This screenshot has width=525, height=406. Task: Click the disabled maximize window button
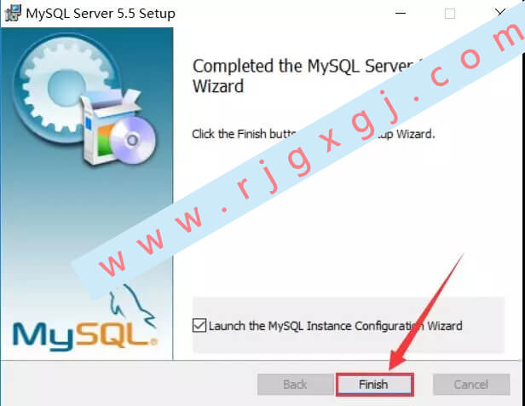coord(450,14)
